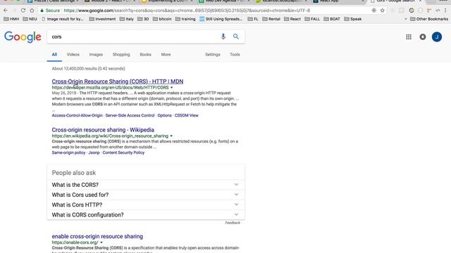
Task: Open the enable-cors.org URL dropdown arrow
Action: pos(101,242)
